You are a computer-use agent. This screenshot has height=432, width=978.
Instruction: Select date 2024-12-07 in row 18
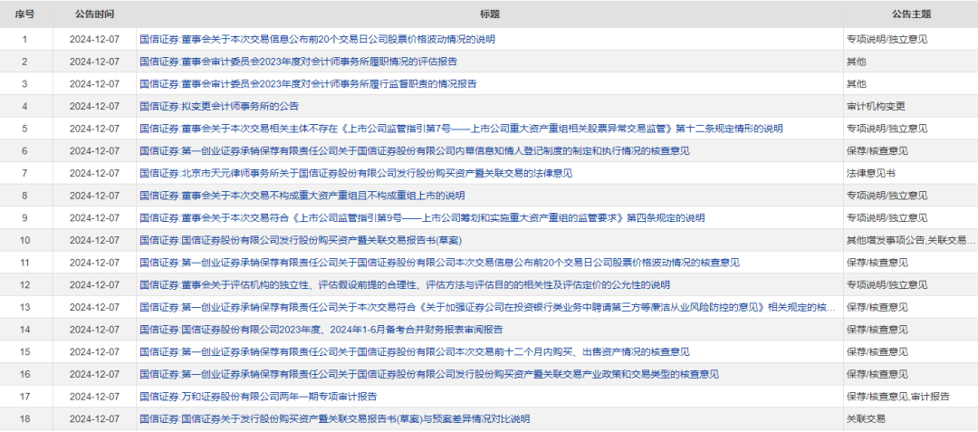[94, 419]
